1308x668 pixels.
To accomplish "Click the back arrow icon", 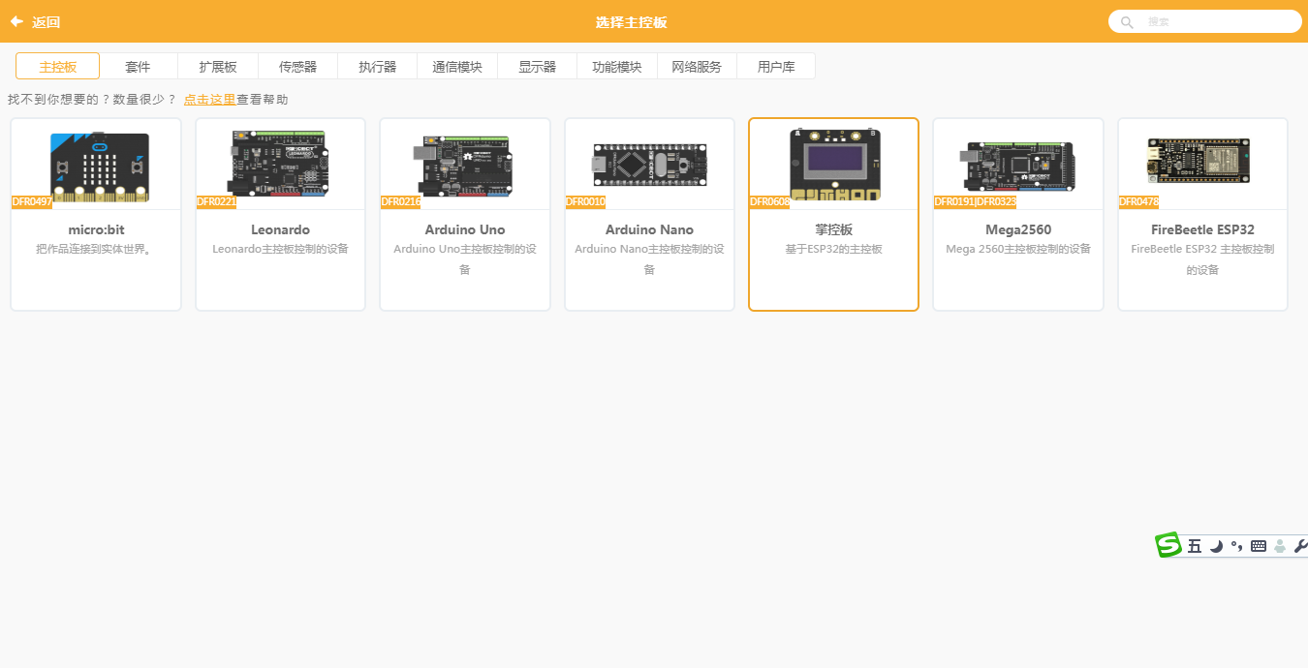I will (16, 21).
